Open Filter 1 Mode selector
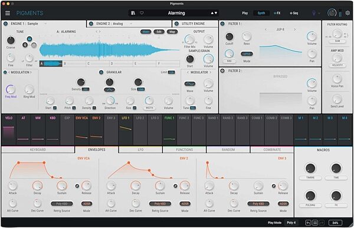The height and width of the screenshot is (228, 354). [247, 54]
